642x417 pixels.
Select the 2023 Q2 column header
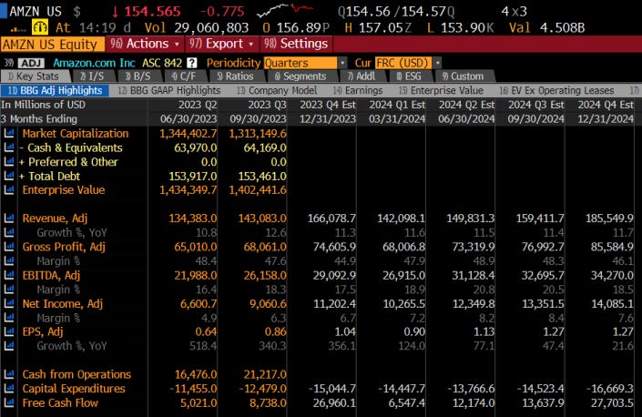pos(198,105)
